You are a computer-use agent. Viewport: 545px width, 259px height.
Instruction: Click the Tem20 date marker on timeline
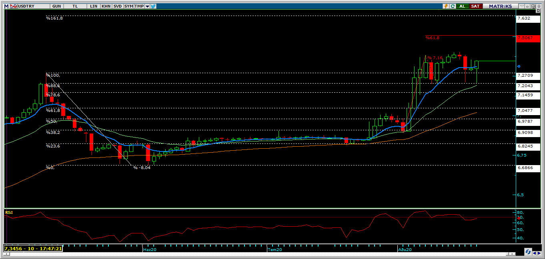coord(275,249)
